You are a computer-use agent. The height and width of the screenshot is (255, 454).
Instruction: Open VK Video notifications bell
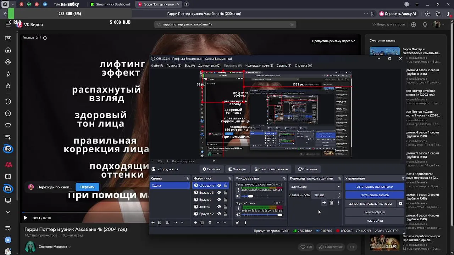[425, 24]
